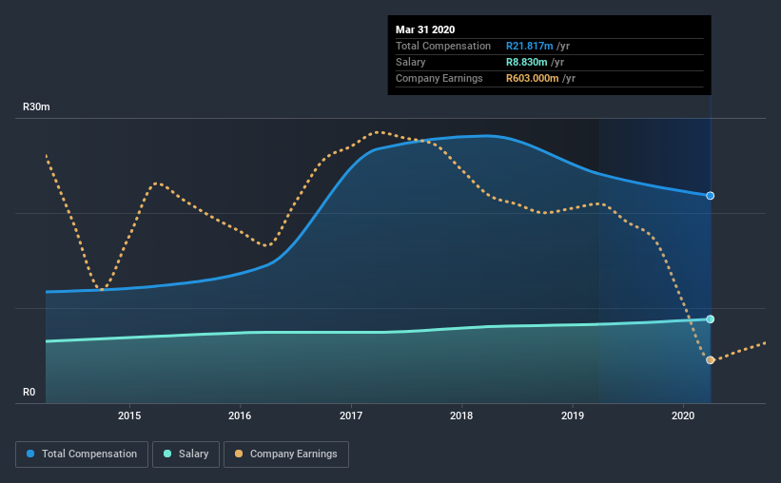Click the R30m y-axis label
The image size is (781, 483).
pos(36,106)
